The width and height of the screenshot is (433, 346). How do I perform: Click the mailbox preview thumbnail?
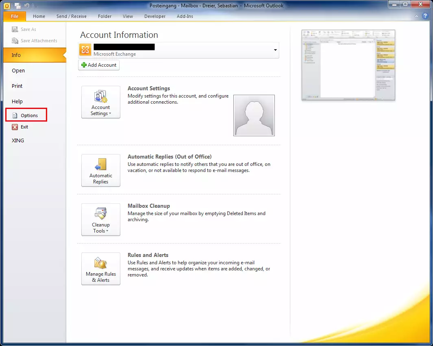pos(348,65)
